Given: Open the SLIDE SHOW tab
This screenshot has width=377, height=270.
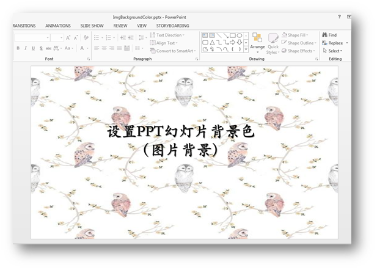Looking at the screenshot, I should pyautogui.click(x=92, y=26).
